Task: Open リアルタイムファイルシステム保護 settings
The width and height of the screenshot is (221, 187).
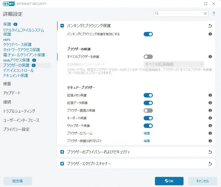Action: 23,32
